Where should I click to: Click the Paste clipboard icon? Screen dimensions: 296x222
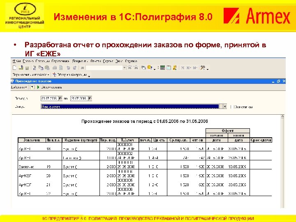tap(47, 67)
